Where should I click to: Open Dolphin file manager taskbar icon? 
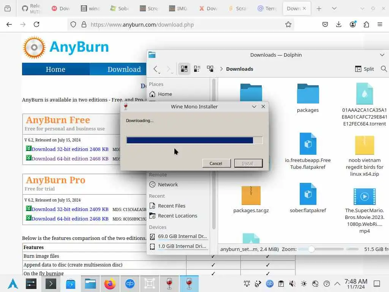[x=90, y=284]
